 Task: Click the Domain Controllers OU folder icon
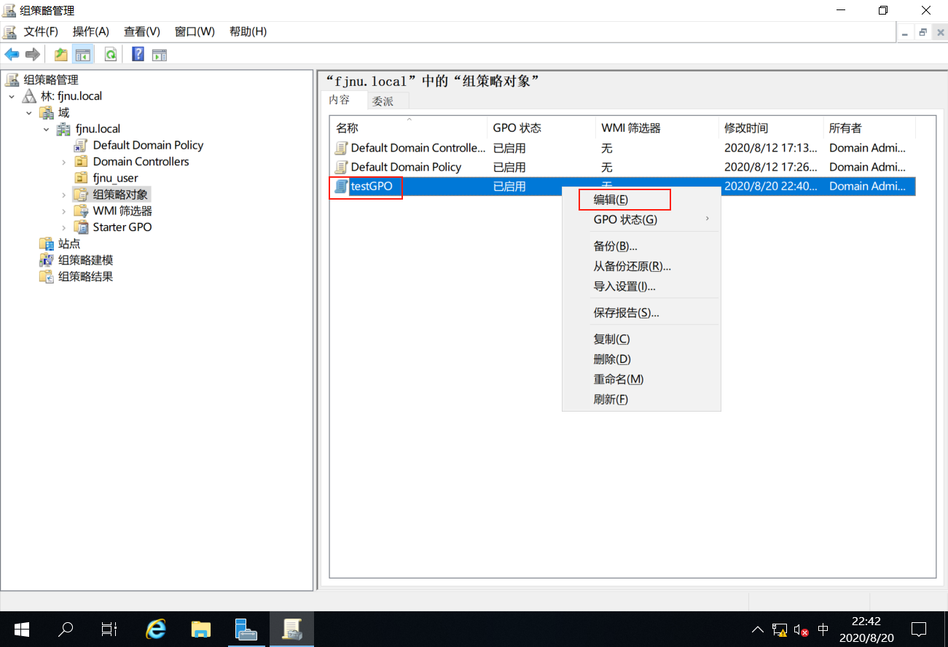click(x=81, y=162)
